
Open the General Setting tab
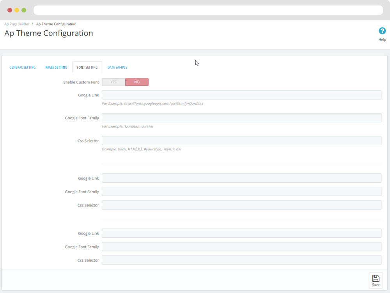click(x=22, y=67)
